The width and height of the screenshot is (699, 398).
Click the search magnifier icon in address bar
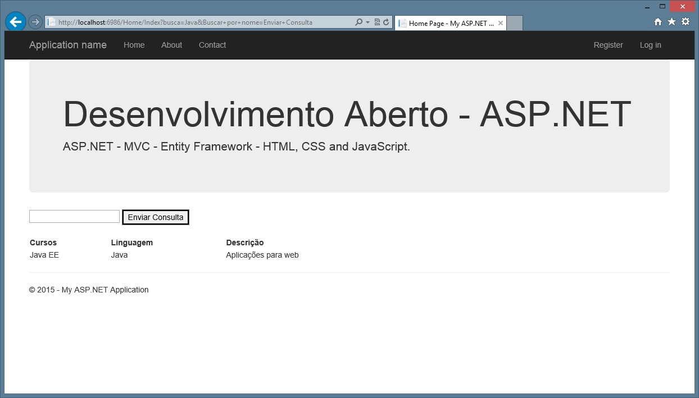coord(358,22)
